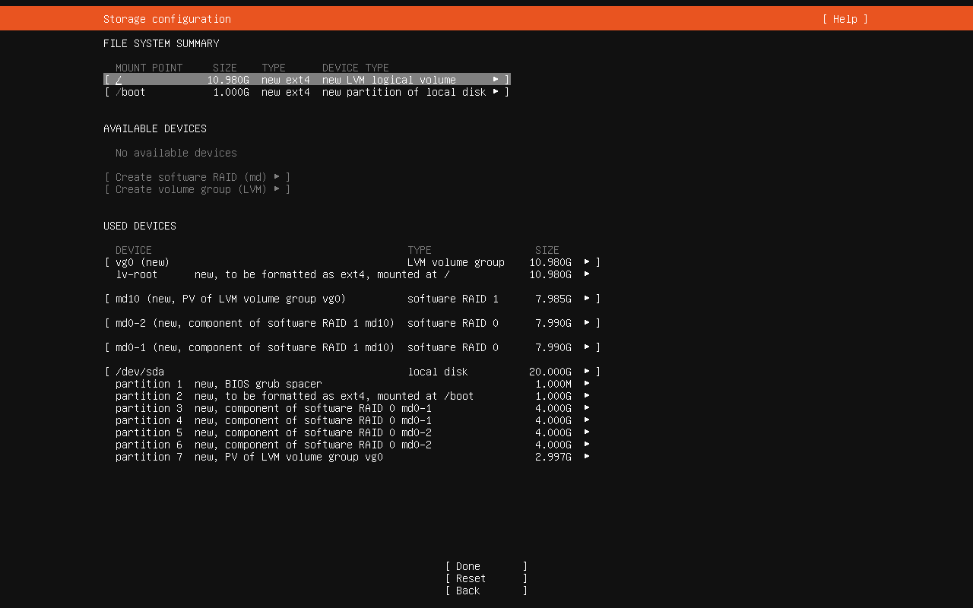Expand options for partition 1 BIOS grub spacer
Screen dimensions: 973x608
tap(587, 384)
